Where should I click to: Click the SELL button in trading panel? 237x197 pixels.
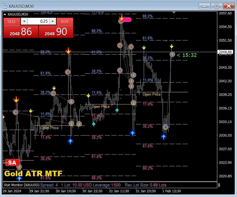(12, 21)
